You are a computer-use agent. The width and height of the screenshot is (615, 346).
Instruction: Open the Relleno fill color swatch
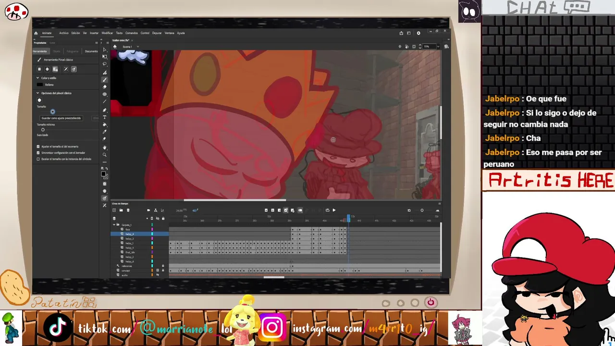[40, 85]
